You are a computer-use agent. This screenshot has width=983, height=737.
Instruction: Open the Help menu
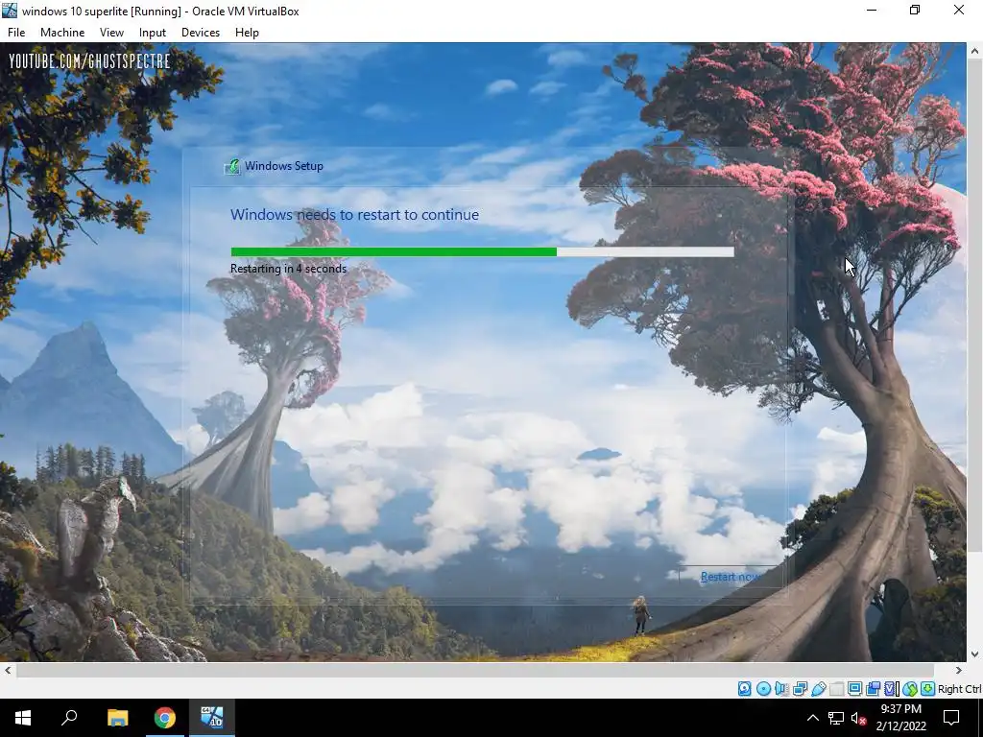(x=247, y=33)
